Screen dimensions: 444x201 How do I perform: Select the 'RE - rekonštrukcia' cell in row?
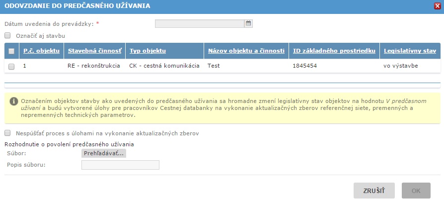tap(94, 66)
